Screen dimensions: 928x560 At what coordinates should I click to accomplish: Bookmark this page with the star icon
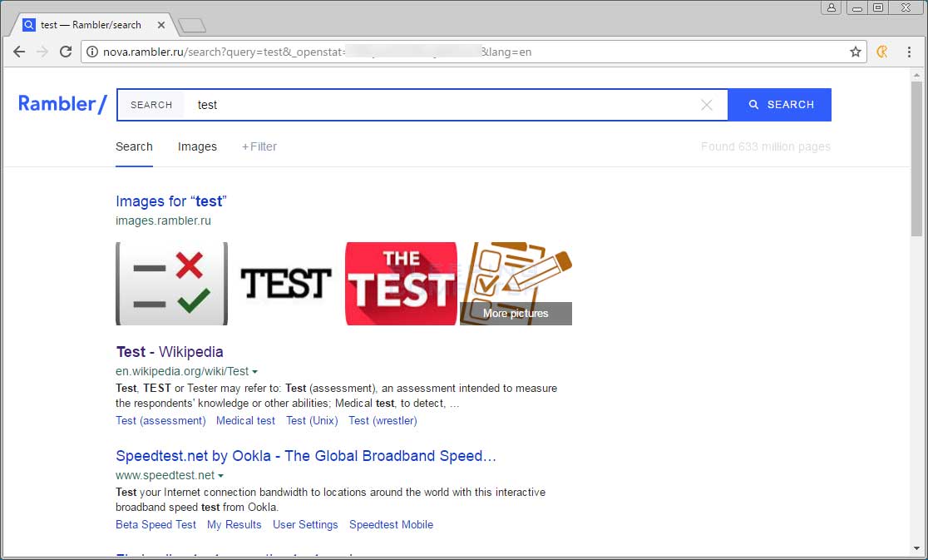point(855,52)
